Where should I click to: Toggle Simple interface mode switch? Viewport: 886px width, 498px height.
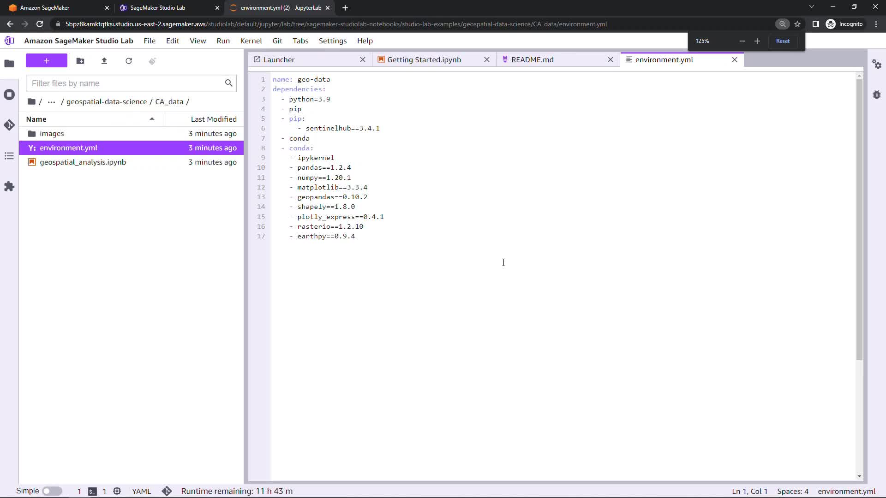click(x=52, y=491)
